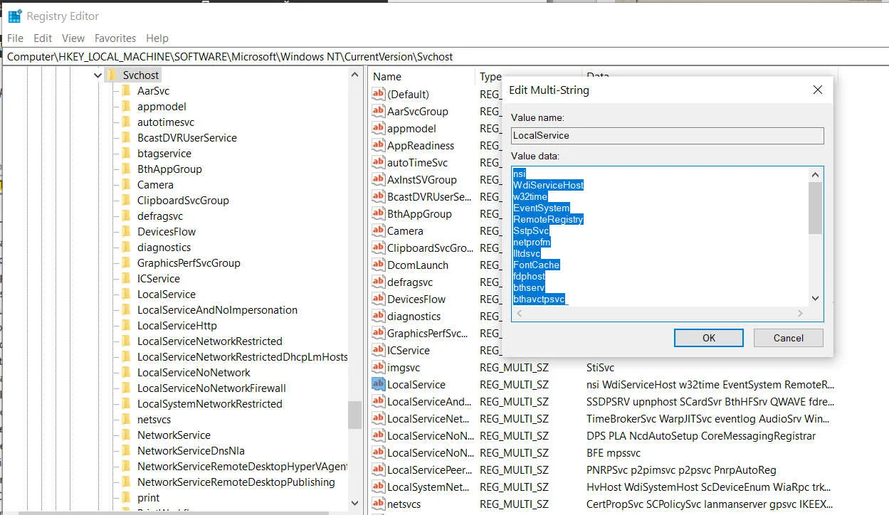Click the horizontal scrollbar left arrow in dialog
Screen dimensions: 889x515
coord(520,313)
